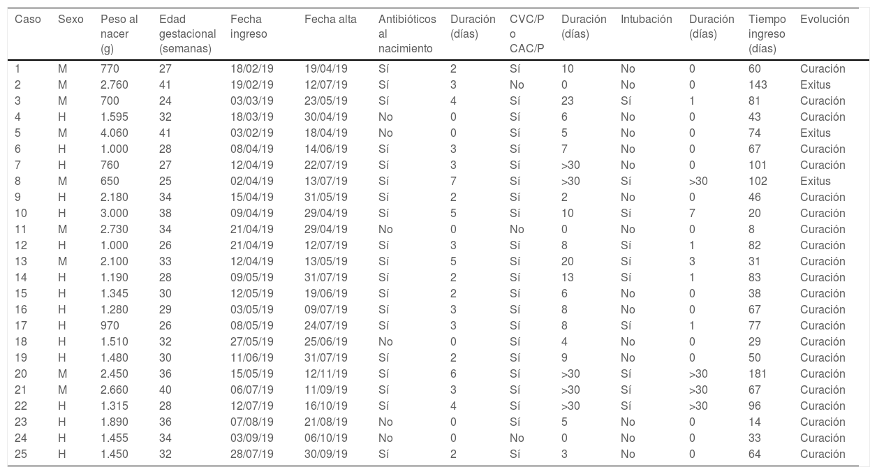The width and height of the screenshot is (877, 474).
Task: Click the "Caso" column header
Action: click(28, 20)
